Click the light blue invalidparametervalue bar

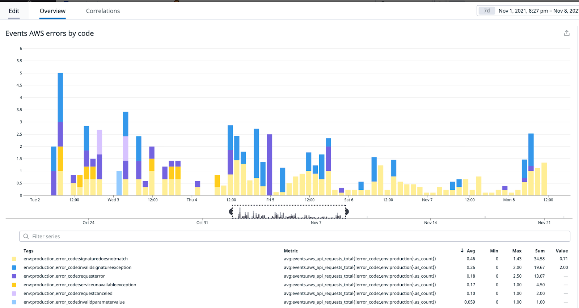[119, 183]
